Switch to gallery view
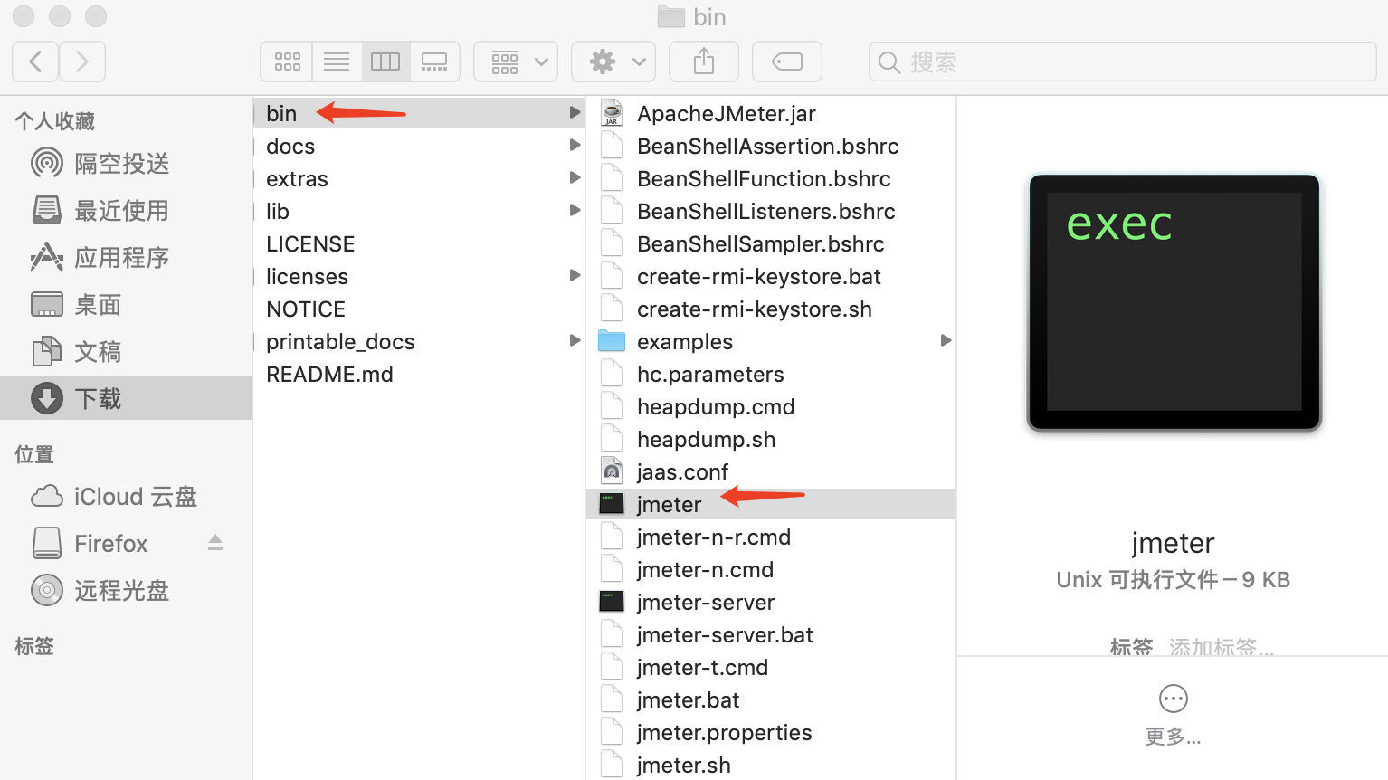The width and height of the screenshot is (1388, 780). tap(435, 62)
